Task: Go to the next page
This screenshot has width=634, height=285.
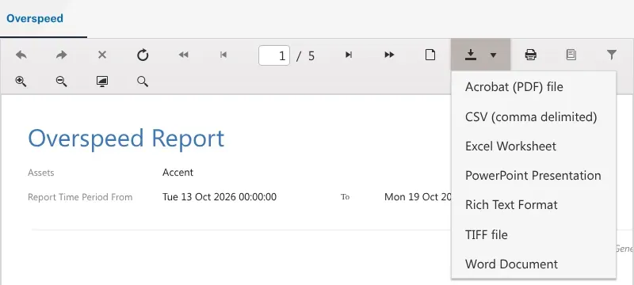Action: (x=349, y=55)
